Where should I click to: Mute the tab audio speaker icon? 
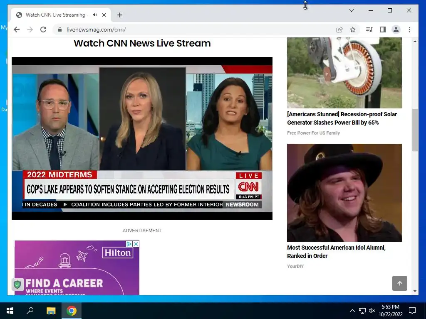coord(95,15)
